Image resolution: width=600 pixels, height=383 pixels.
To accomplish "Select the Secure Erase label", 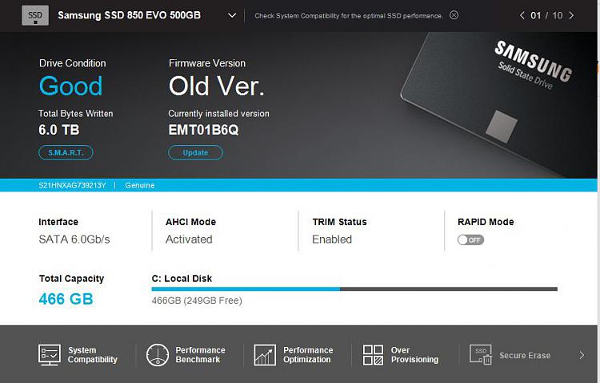I will tap(525, 356).
